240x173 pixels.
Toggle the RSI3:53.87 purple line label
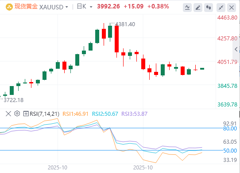tap(134, 114)
